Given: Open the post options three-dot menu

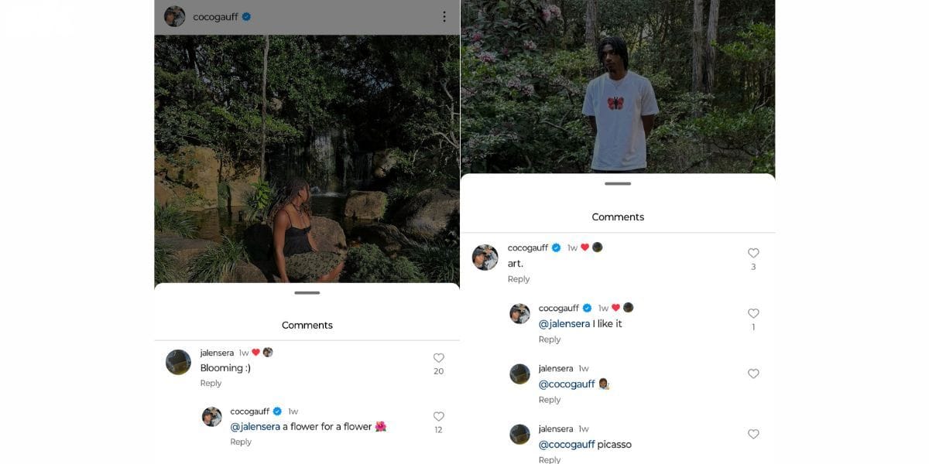Looking at the screenshot, I should point(444,15).
